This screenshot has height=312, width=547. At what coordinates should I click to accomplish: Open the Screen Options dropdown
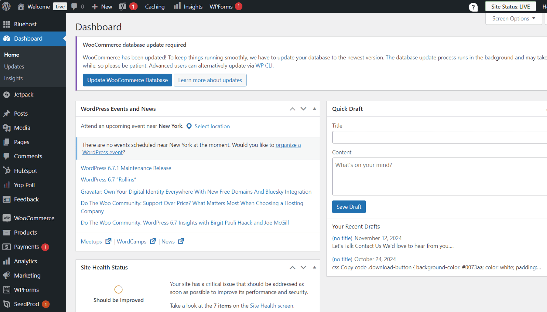click(x=513, y=18)
